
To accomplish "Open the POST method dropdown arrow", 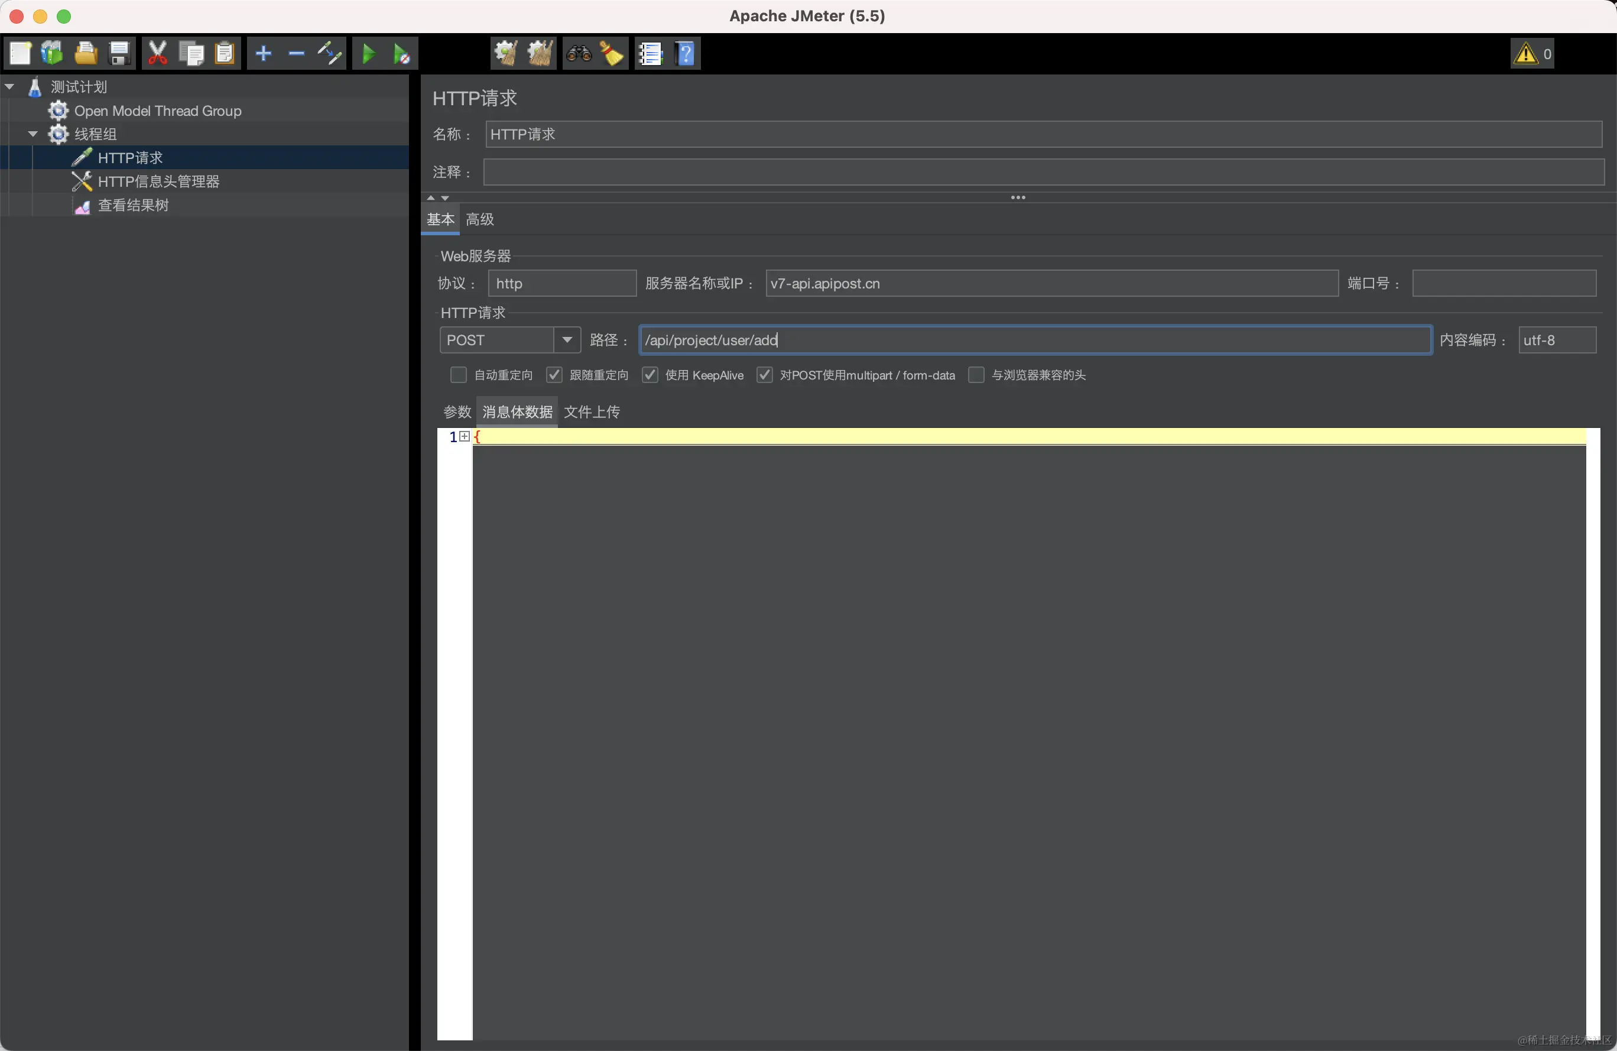I will tap(567, 340).
